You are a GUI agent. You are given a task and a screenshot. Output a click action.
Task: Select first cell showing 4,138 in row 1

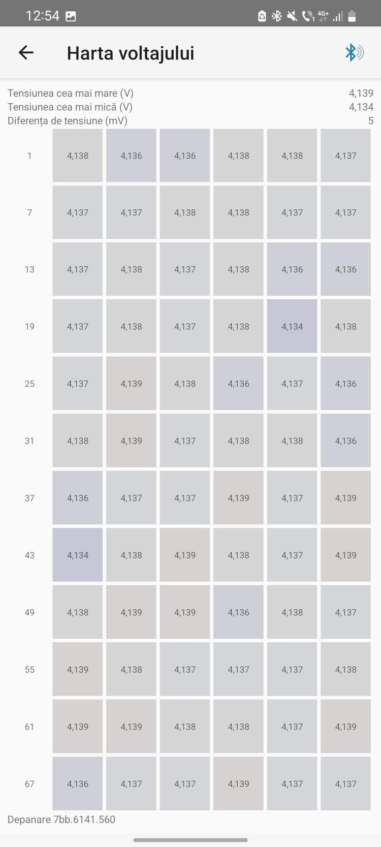[x=78, y=155]
